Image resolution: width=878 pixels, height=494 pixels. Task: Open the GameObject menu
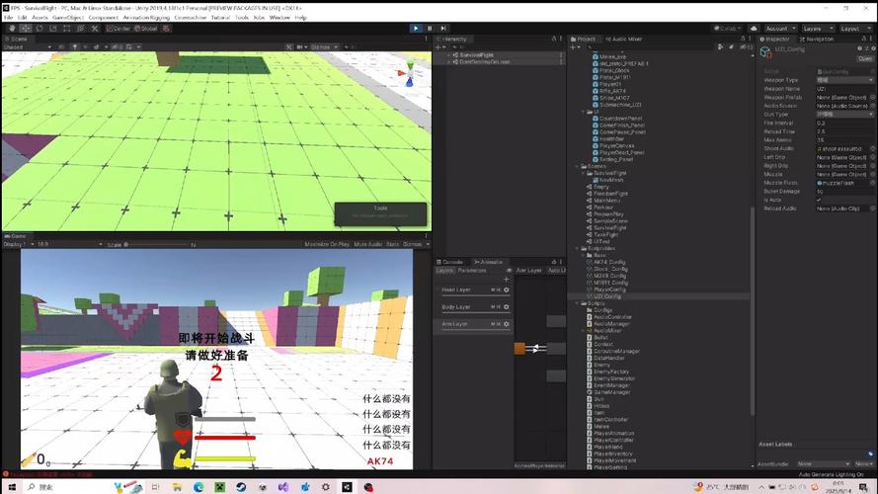pyautogui.click(x=68, y=18)
